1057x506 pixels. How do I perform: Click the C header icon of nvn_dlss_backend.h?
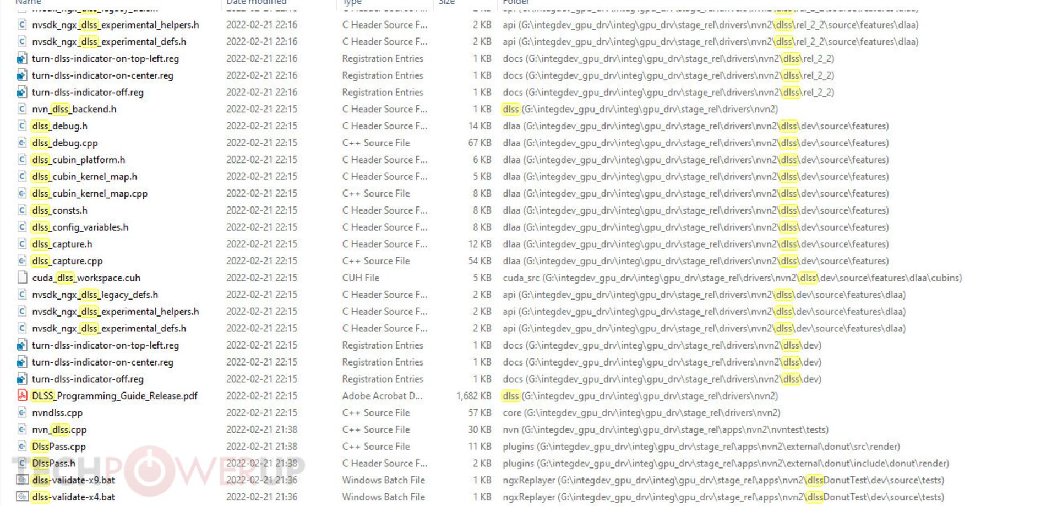click(x=22, y=109)
